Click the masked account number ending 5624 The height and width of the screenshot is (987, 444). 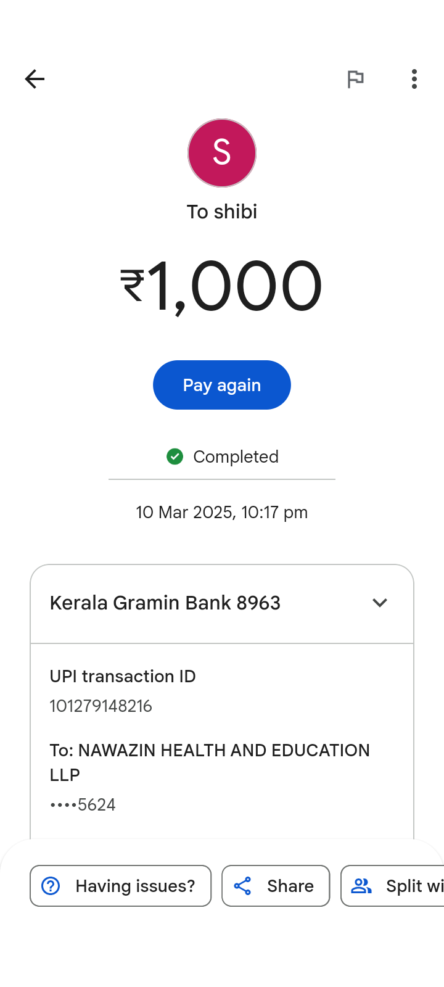[83, 804]
